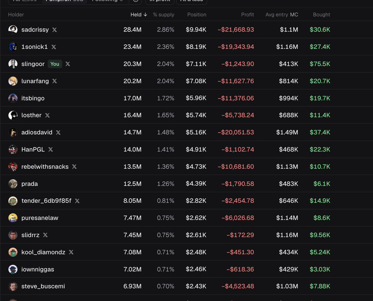
Task: Open slingoor holder name
Action: point(33,64)
